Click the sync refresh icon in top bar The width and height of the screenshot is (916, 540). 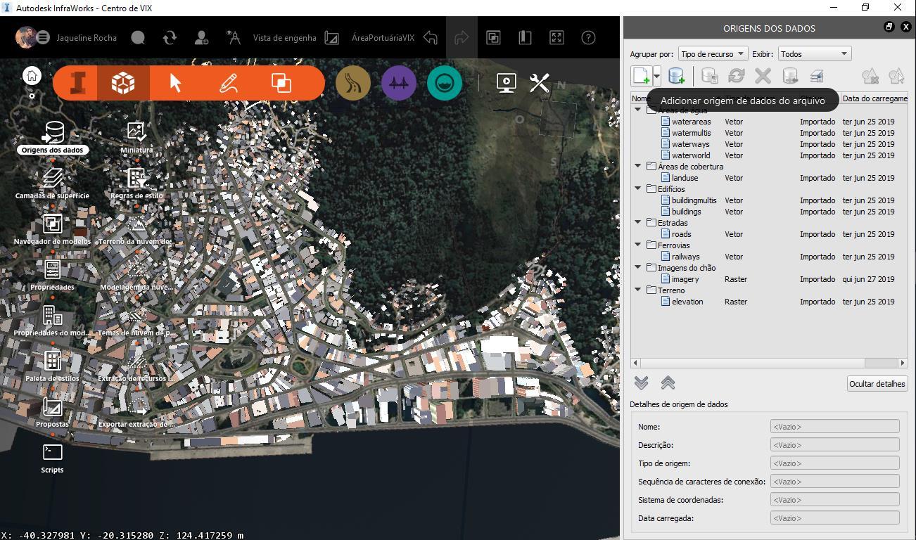[170, 38]
